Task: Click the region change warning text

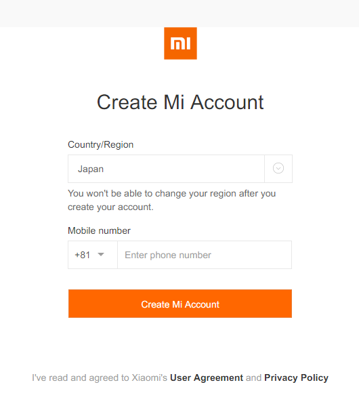Action: coord(171,200)
